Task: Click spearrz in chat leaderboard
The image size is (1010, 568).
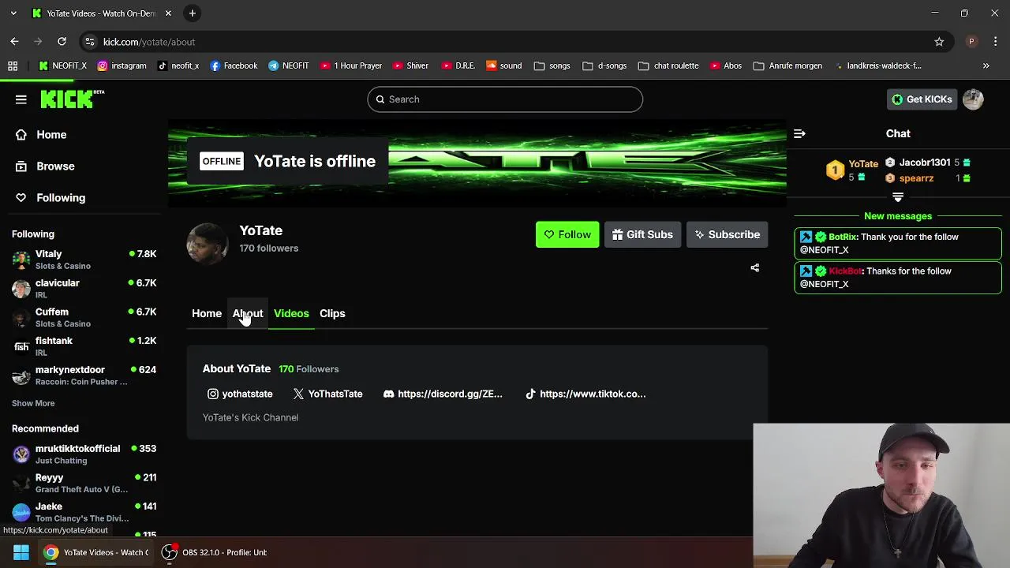Action: (916, 178)
